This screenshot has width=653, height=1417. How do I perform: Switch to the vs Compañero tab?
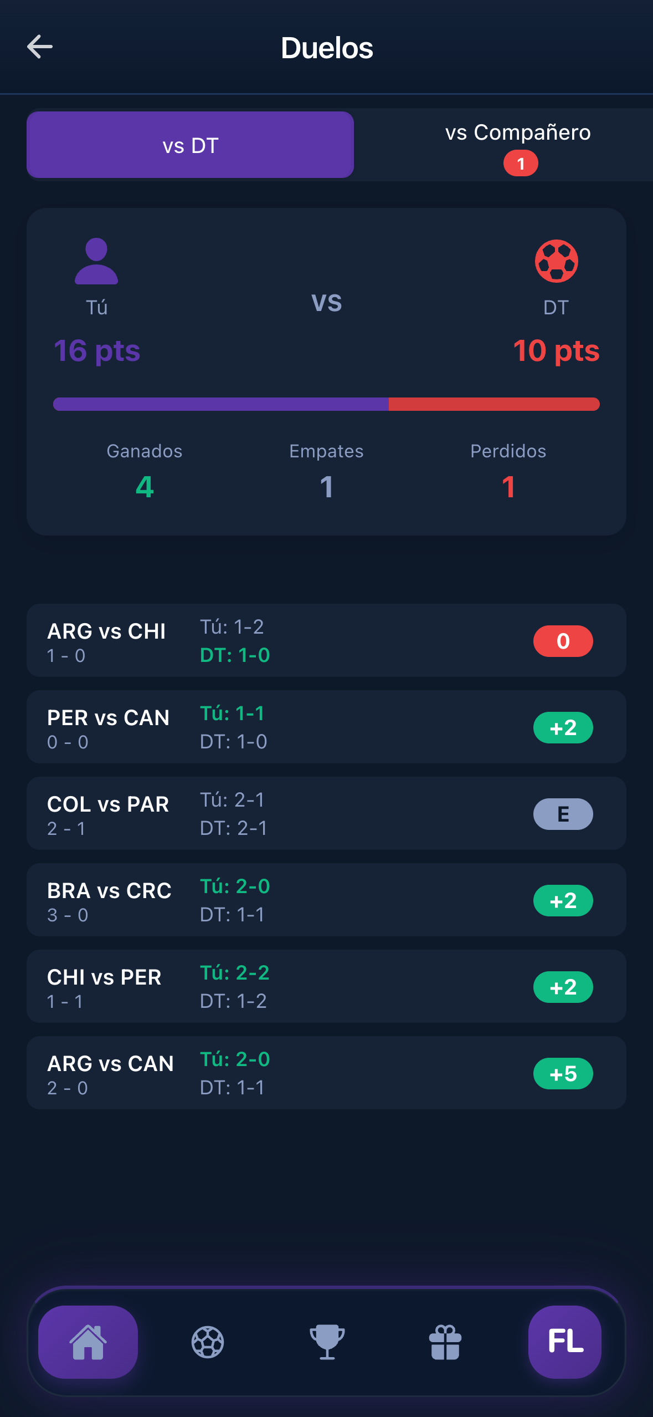click(518, 133)
